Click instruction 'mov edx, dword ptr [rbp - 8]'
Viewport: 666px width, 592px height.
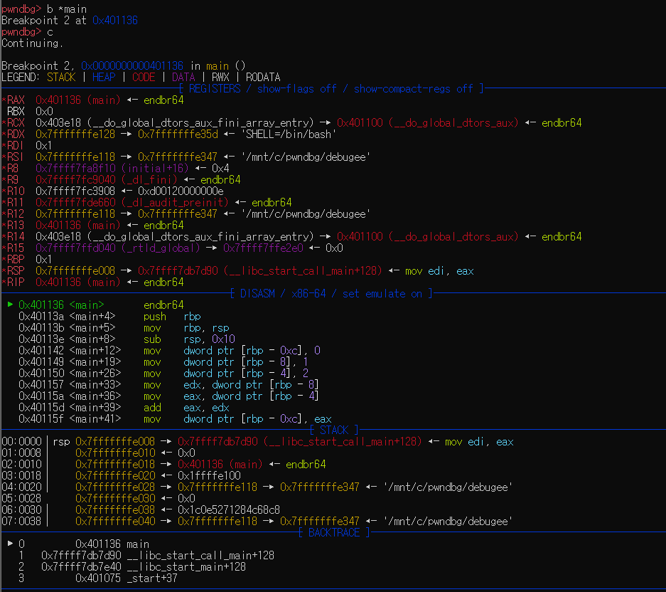pyautogui.click(x=232, y=385)
